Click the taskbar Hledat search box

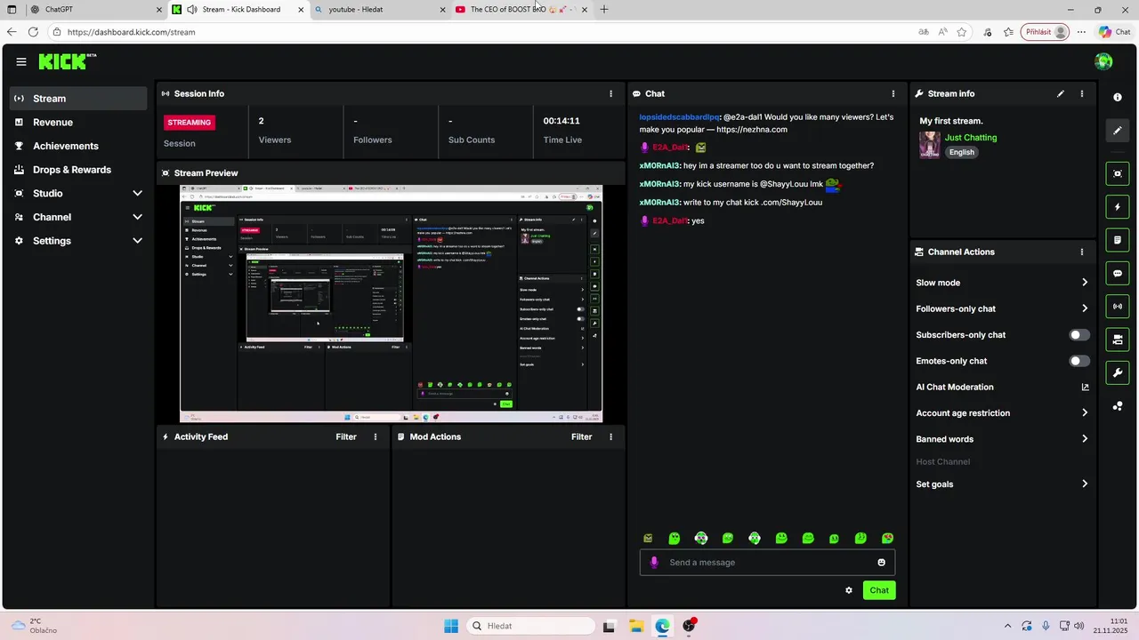point(531,626)
